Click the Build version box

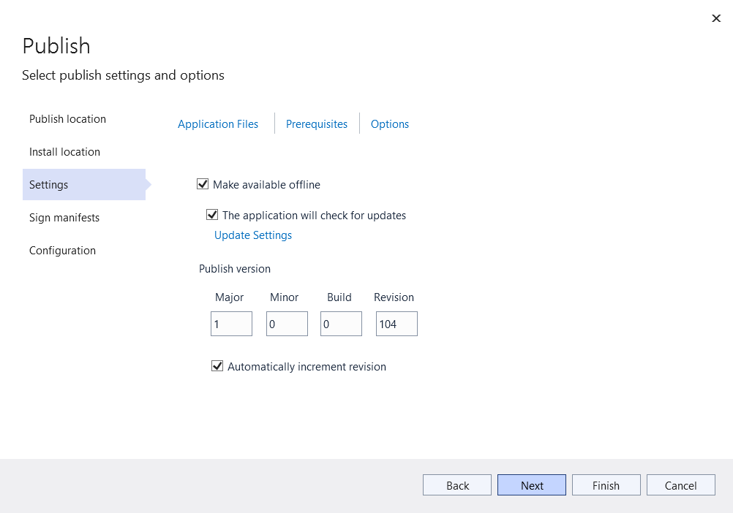[x=341, y=324]
